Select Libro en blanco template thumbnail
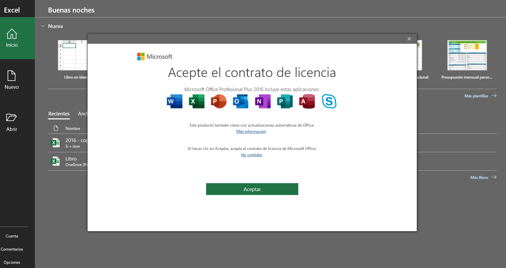This screenshot has height=268, width=506. pyautogui.click(x=73, y=55)
